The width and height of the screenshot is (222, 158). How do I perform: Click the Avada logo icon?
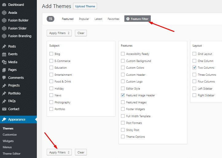pyautogui.click(x=4, y=13)
